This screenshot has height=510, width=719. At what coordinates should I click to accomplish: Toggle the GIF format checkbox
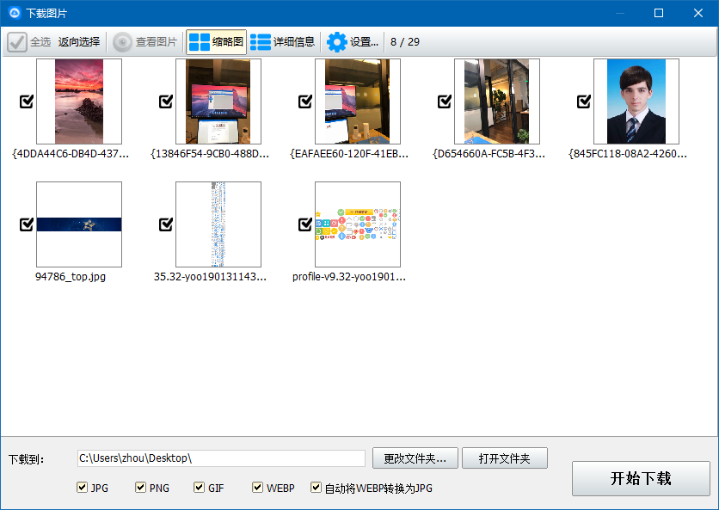[x=199, y=487]
